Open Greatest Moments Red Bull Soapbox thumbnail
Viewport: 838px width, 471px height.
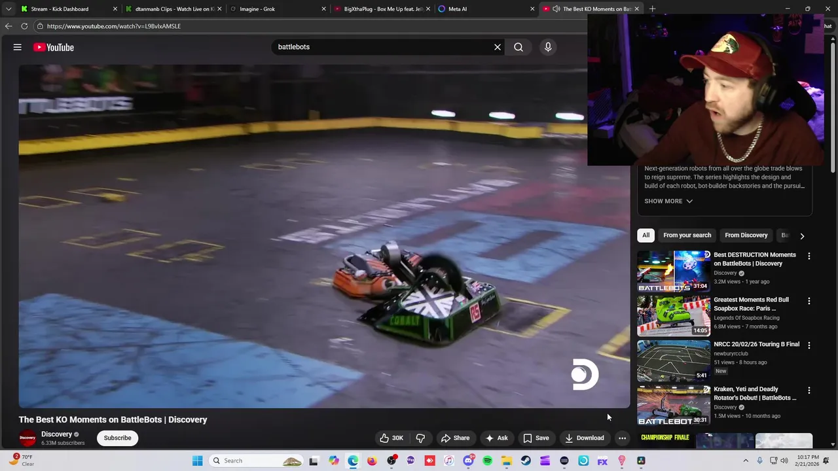(x=674, y=316)
